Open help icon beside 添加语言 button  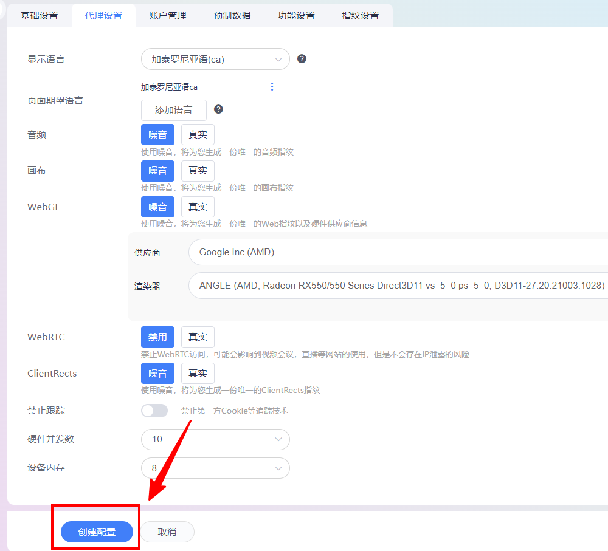218,109
